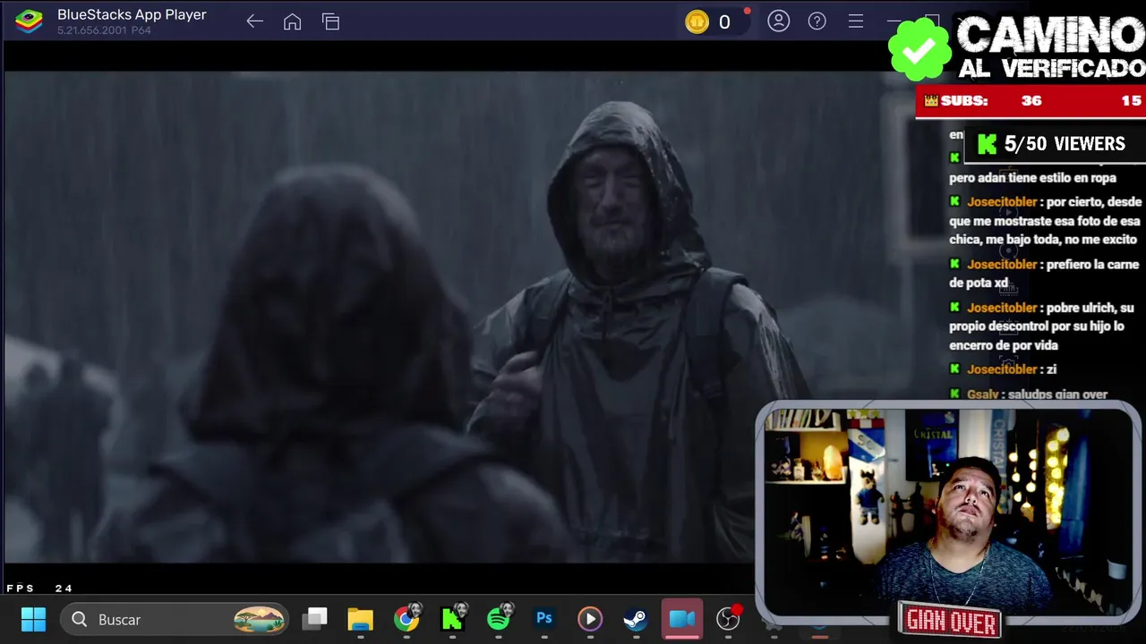1146x644 pixels.
Task: Open the BlueStacks recent apps icon
Action: pyautogui.click(x=330, y=21)
